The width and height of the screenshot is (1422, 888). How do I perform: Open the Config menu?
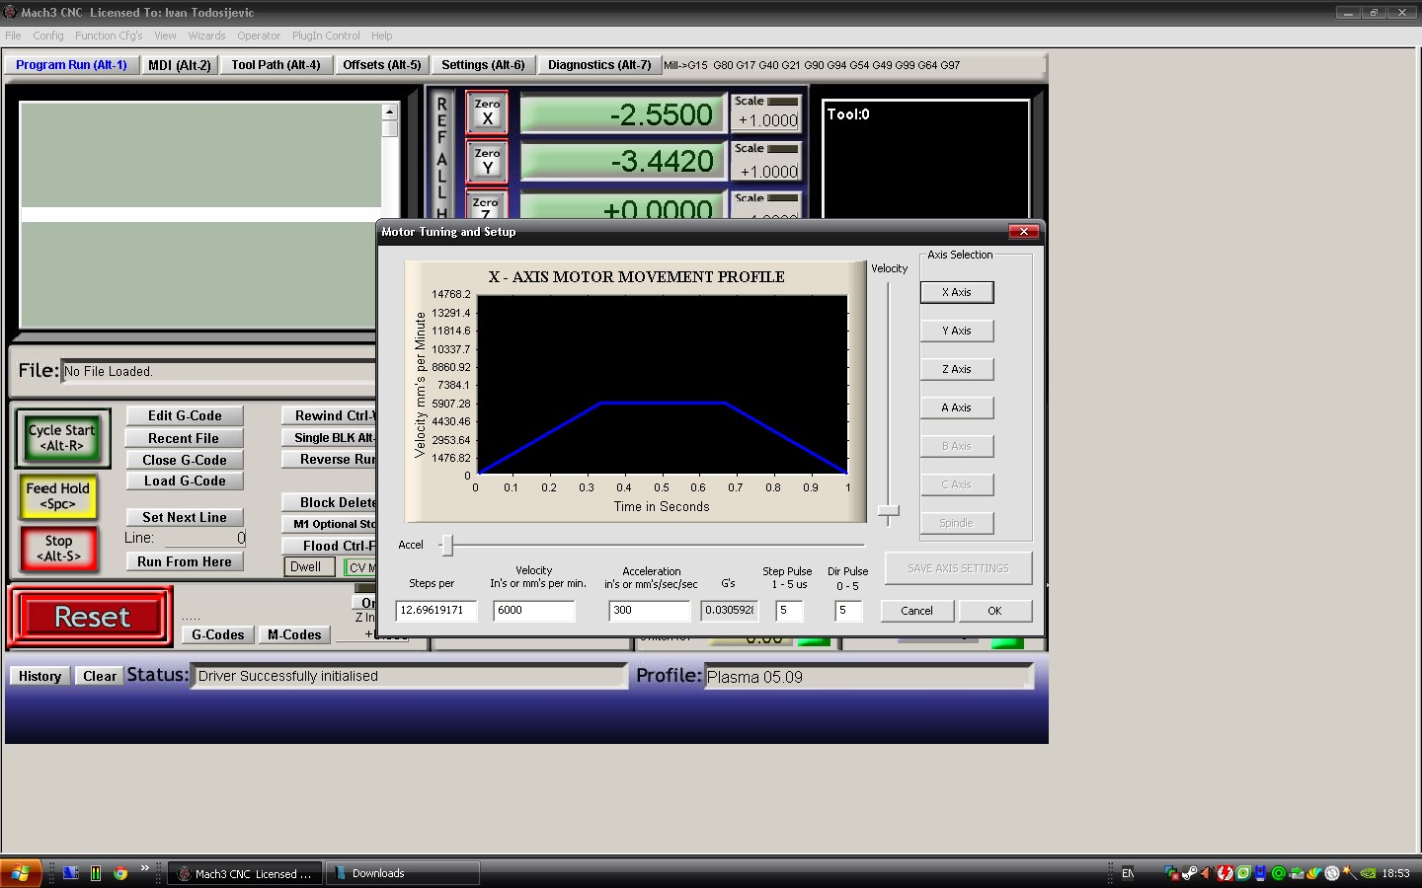click(x=48, y=36)
